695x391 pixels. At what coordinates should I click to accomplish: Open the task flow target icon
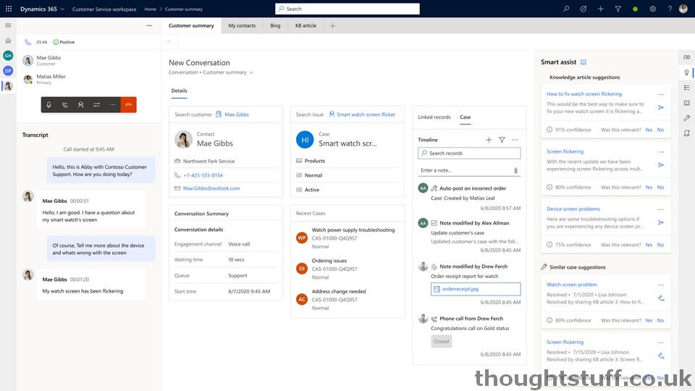584,9
